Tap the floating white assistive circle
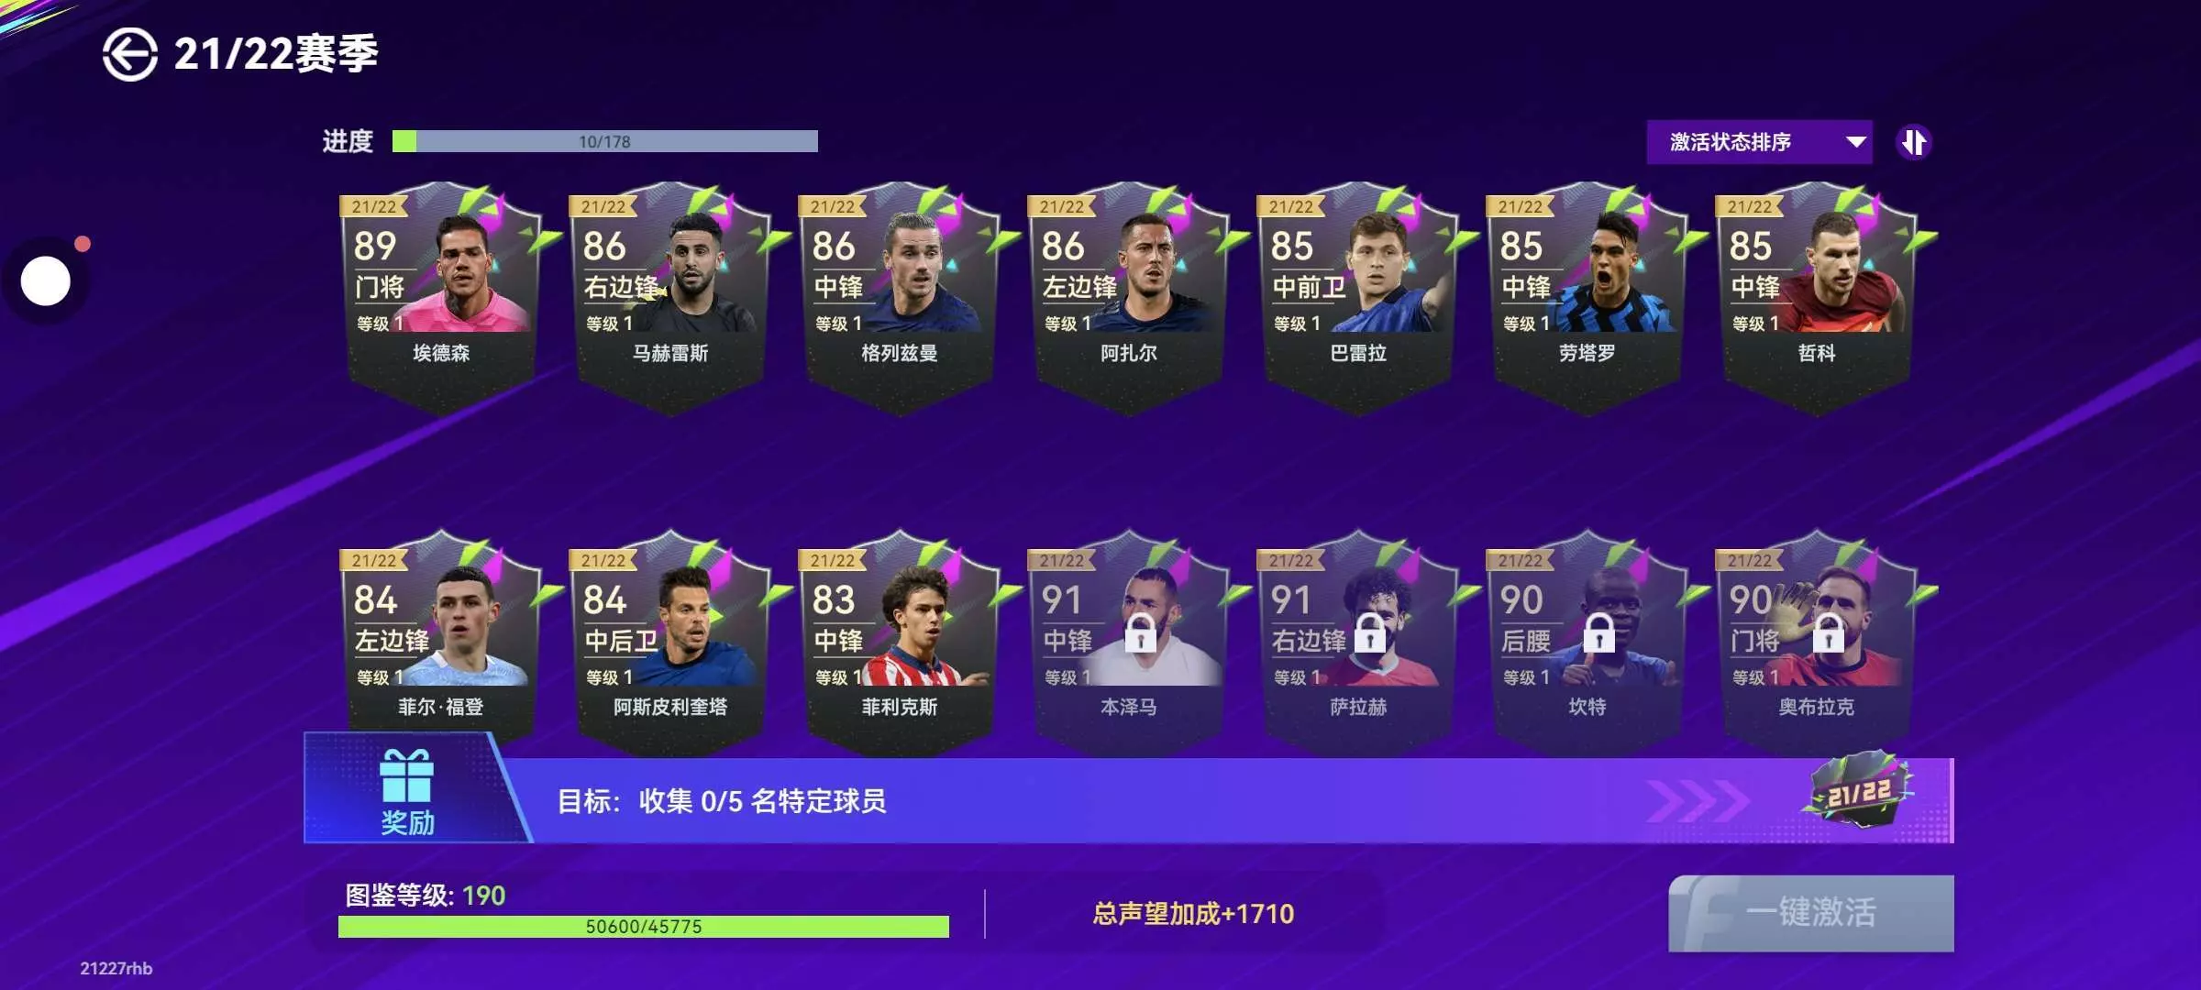 click(46, 280)
